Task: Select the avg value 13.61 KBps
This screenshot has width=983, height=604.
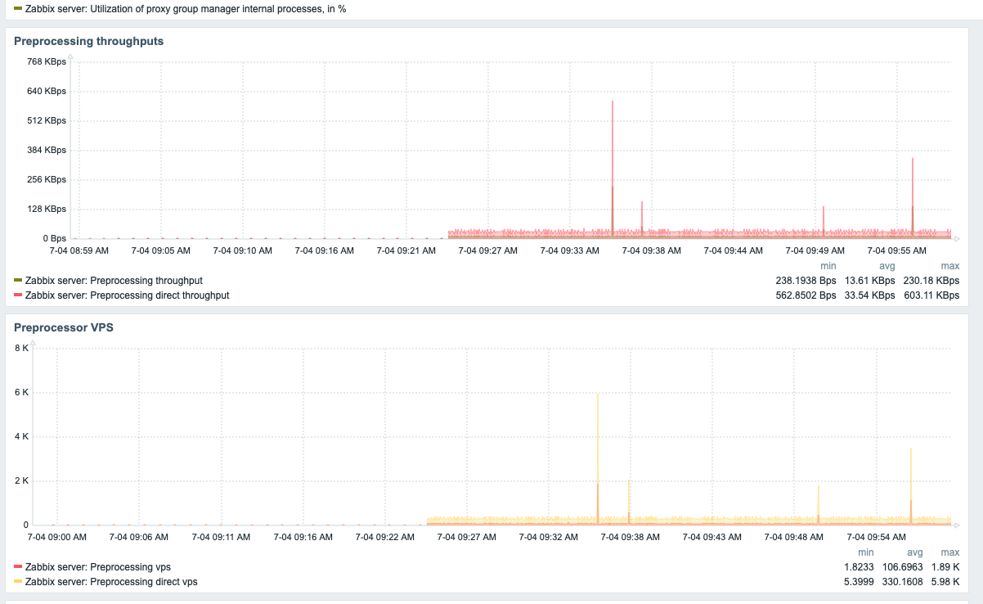Action: [x=870, y=281]
